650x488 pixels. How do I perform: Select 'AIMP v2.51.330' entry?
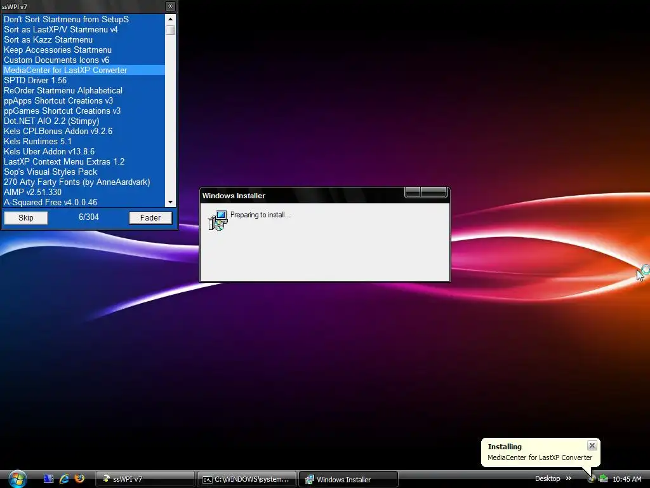(84, 192)
